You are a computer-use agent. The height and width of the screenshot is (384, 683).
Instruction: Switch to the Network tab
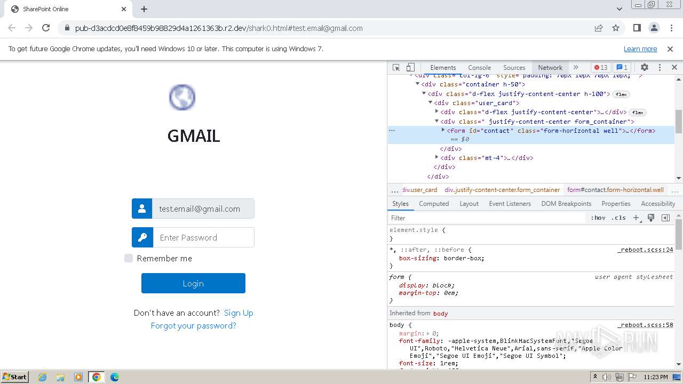point(550,67)
